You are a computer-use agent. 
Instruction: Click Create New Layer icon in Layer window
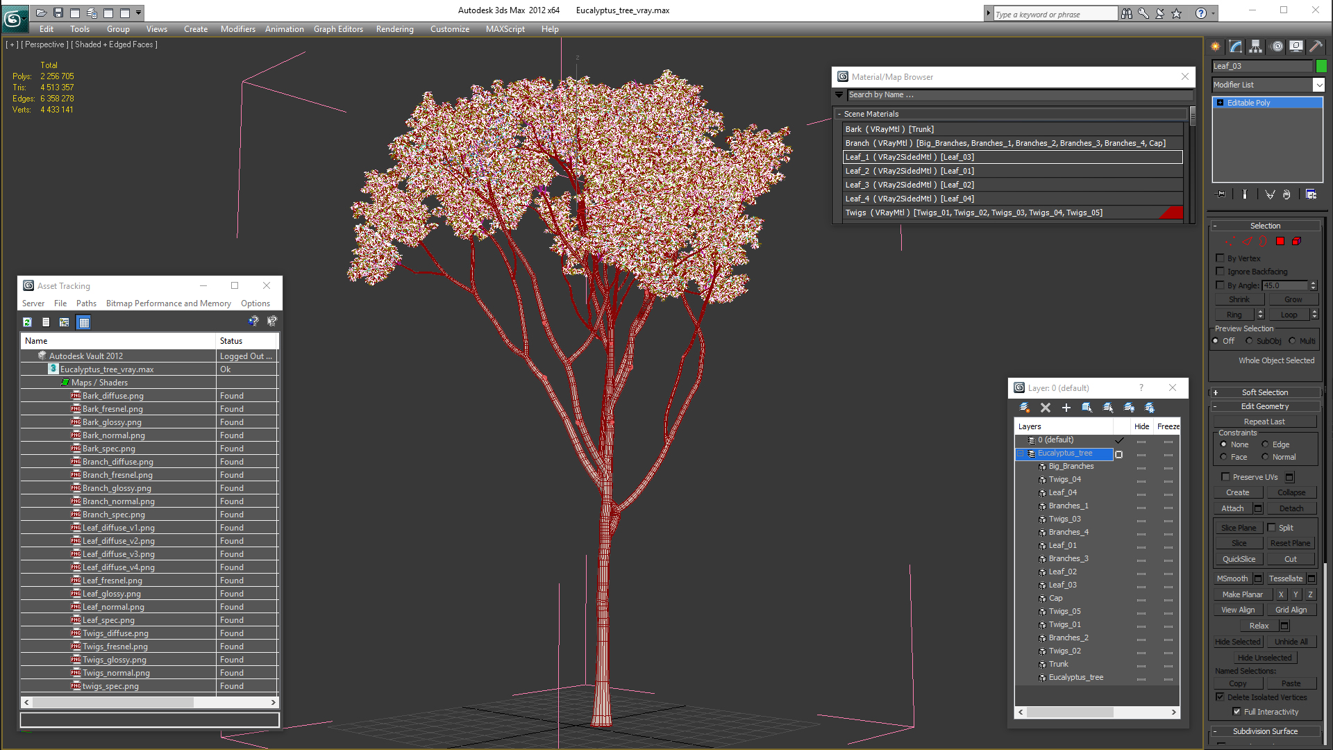point(1025,408)
